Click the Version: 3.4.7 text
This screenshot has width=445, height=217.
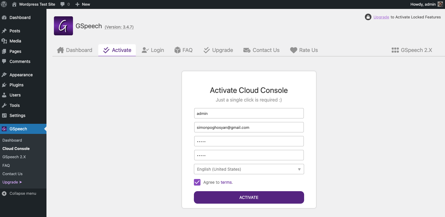pyautogui.click(x=119, y=27)
